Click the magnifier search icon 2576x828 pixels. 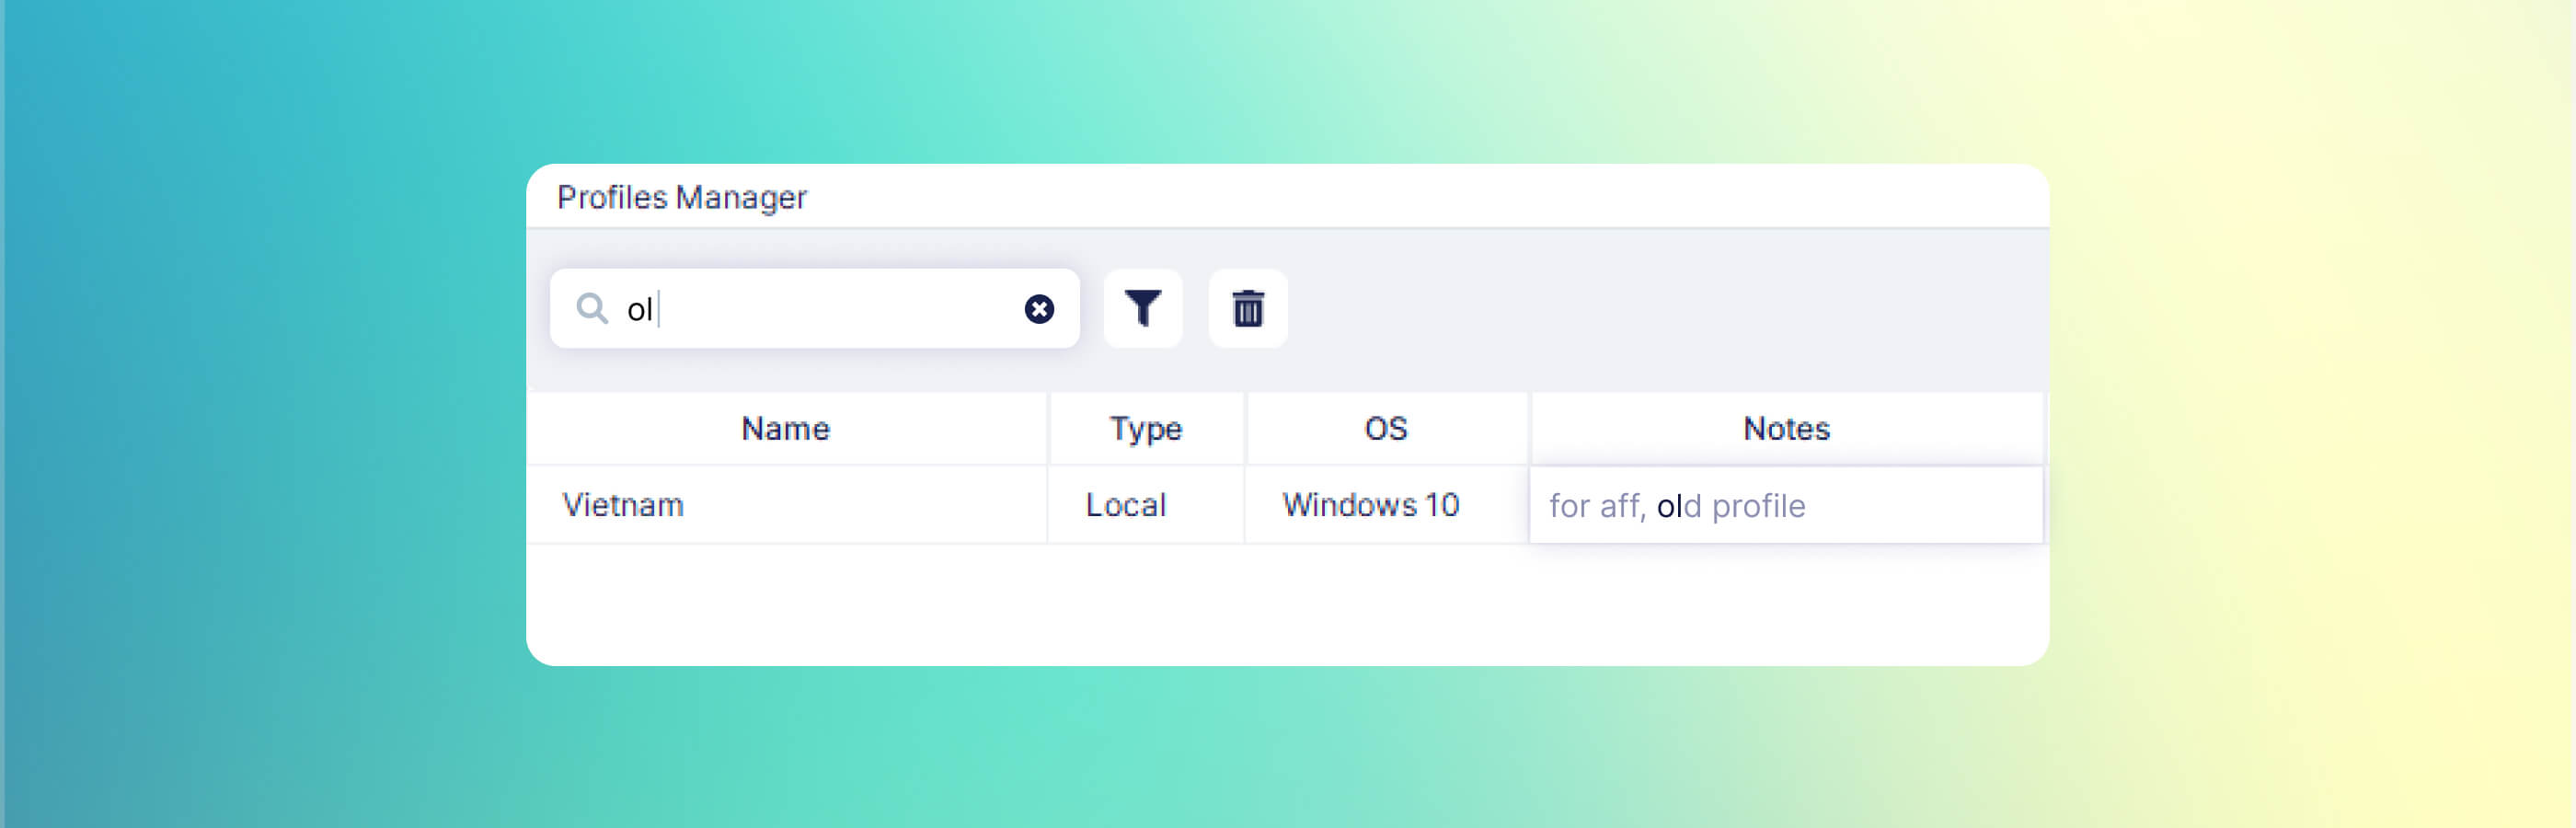point(591,308)
